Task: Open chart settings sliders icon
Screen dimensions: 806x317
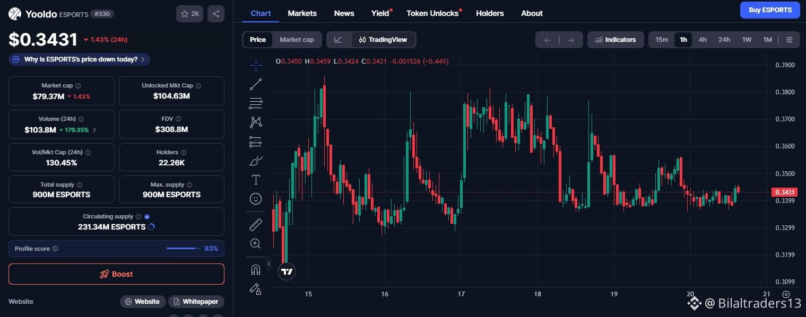Action: point(789,40)
